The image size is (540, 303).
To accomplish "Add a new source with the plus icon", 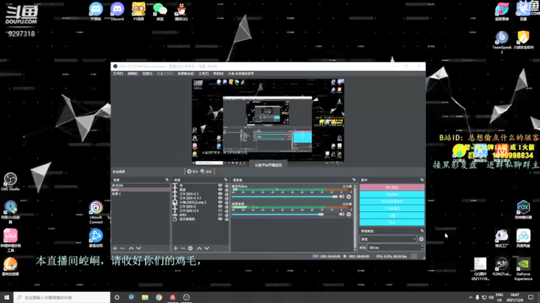I will (175, 248).
